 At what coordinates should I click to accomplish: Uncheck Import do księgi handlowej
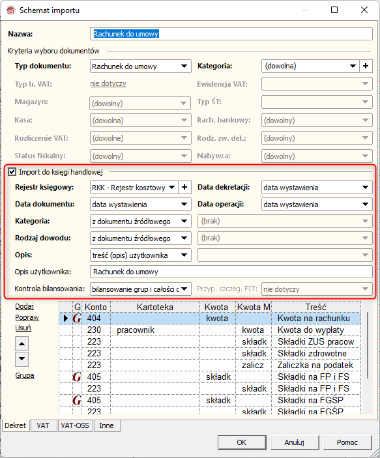12,172
